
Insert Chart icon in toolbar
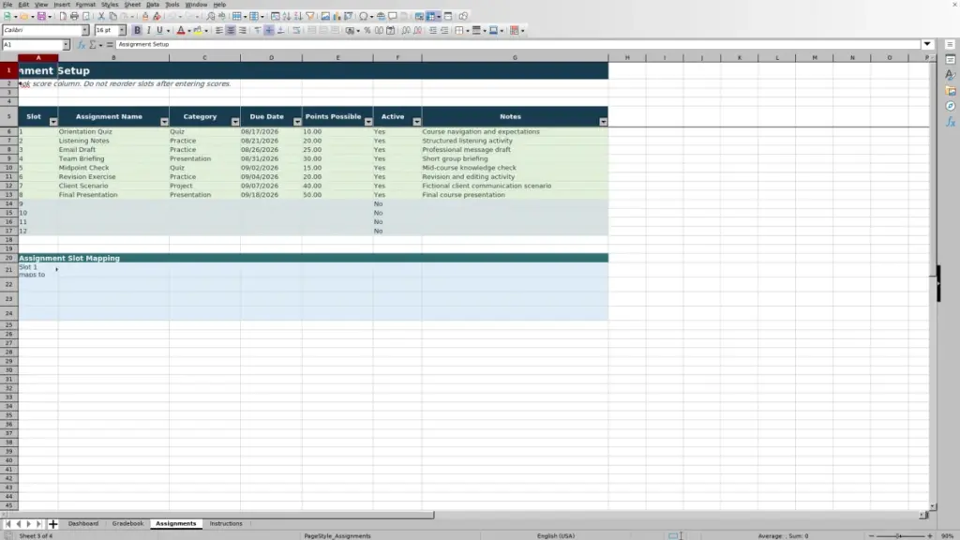[337, 16]
